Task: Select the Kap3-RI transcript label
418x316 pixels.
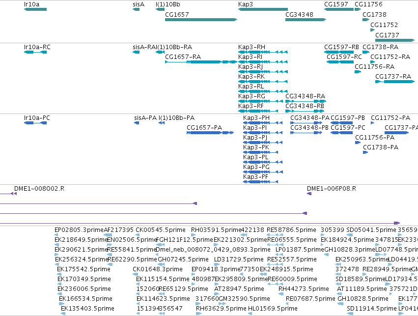Action: click(x=250, y=57)
